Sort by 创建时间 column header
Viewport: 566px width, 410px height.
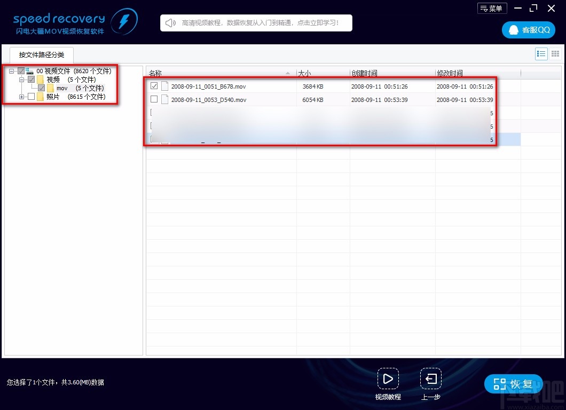(392, 73)
